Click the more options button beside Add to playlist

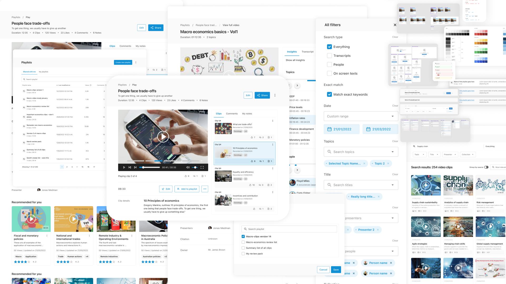point(205,189)
